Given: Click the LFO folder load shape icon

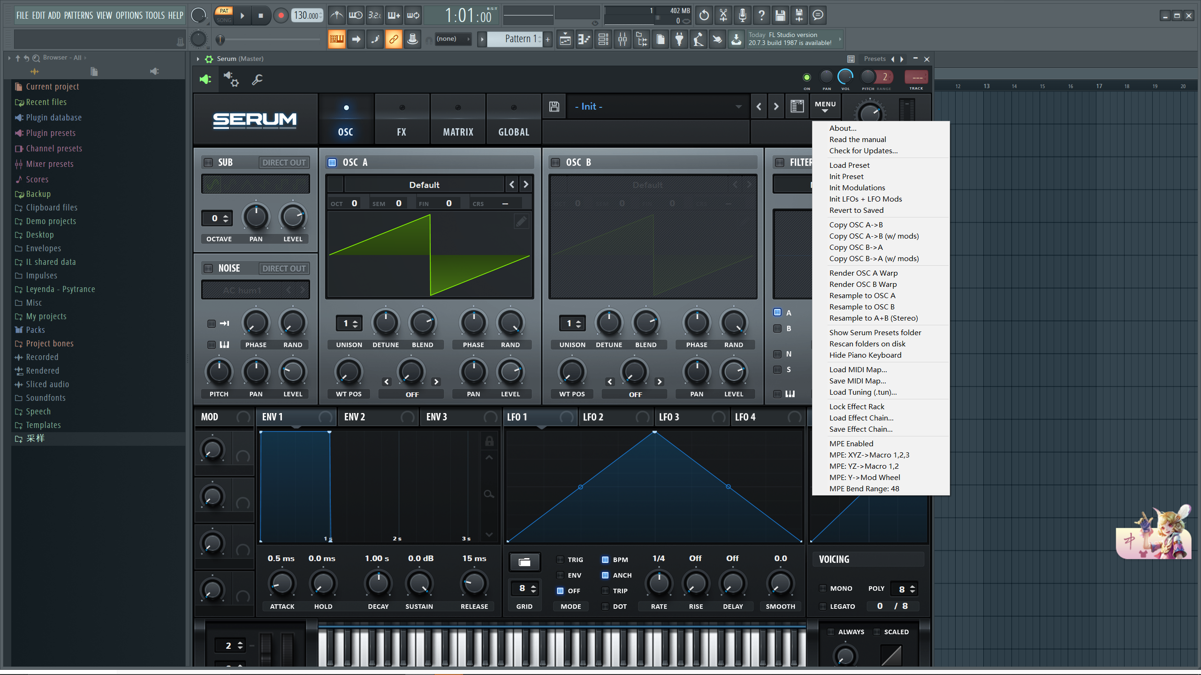Looking at the screenshot, I should tap(524, 562).
